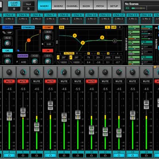Toggle the cyan LVL leveler button
Viewport: 159px width, 159px height.
(8, 50)
